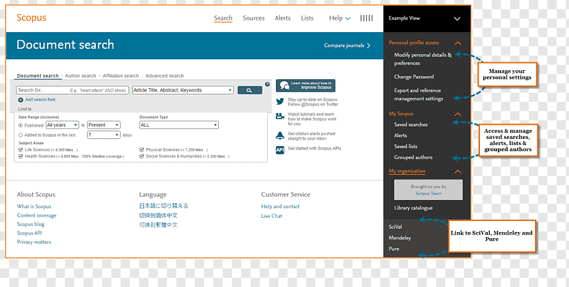569x287 pixels.
Task: Click the Twitter bird icon
Action: pos(280,102)
